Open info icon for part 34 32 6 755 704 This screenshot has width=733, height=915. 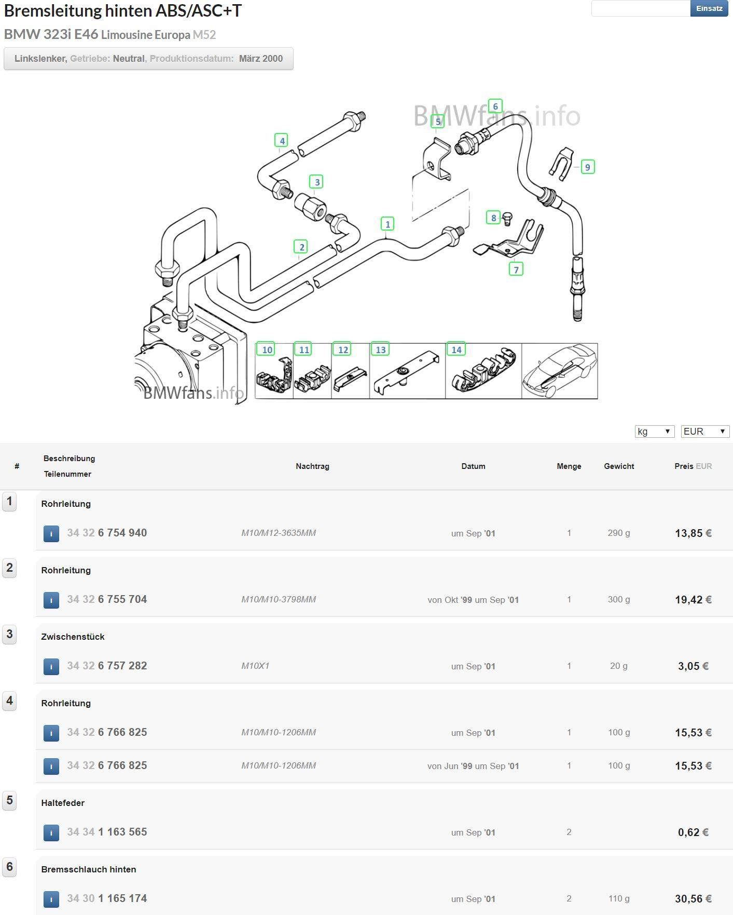pyautogui.click(x=51, y=600)
